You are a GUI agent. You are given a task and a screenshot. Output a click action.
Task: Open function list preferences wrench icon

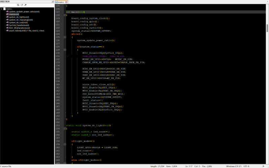coord(26,5)
